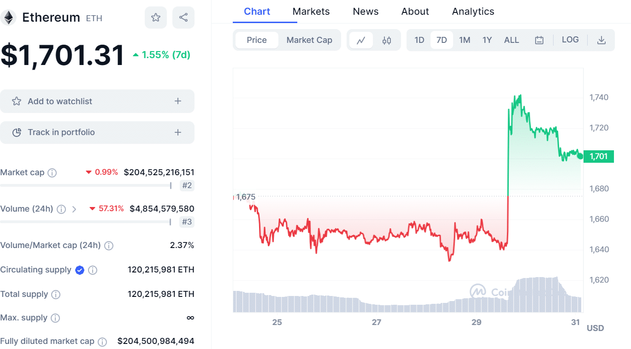The width and height of the screenshot is (631, 349).
Task: Download chart data via download icon
Action: [601, 40]
